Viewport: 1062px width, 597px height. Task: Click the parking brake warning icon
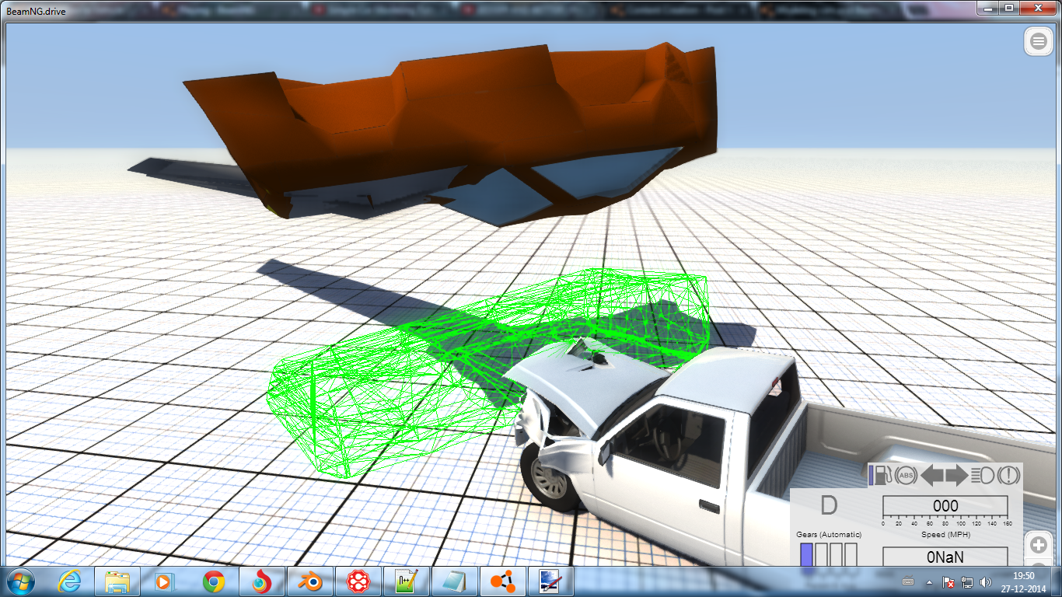click(1008, 476)
